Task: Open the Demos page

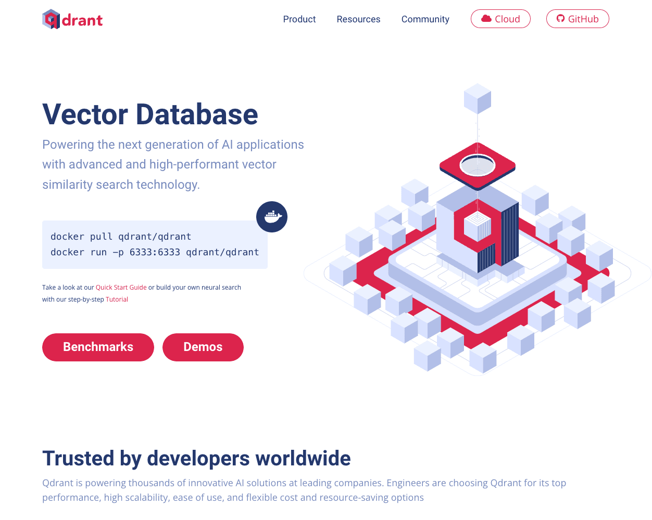Action: tap(203, 347)
